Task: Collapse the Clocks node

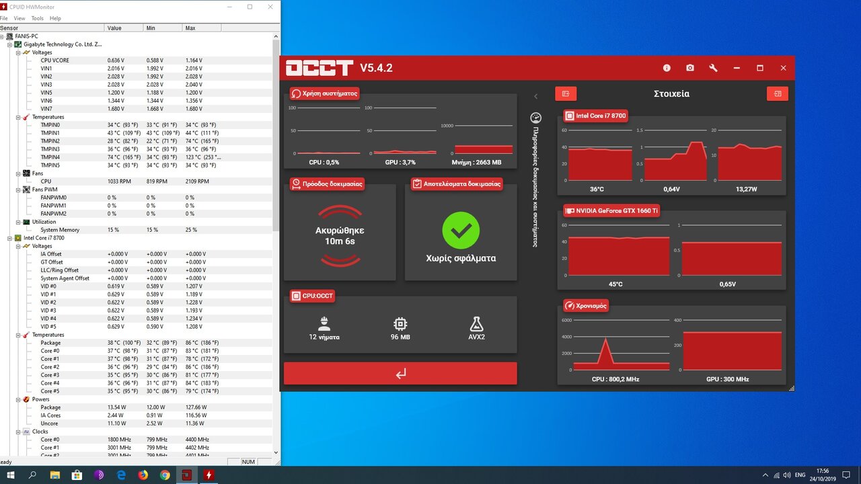Action: [18, 432]
